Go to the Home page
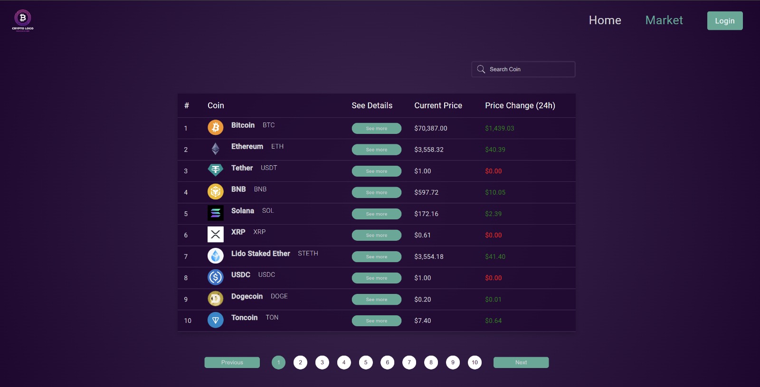 (x=605, y=20)
